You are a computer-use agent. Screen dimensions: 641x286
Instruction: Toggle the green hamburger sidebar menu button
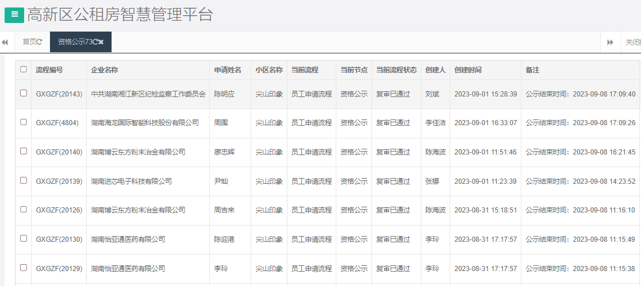[x=14, y=15]
